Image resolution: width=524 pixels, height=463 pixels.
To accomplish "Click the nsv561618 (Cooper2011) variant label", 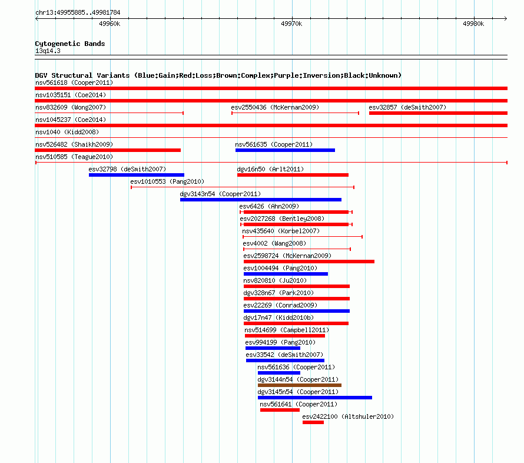I will coord(74,82).
